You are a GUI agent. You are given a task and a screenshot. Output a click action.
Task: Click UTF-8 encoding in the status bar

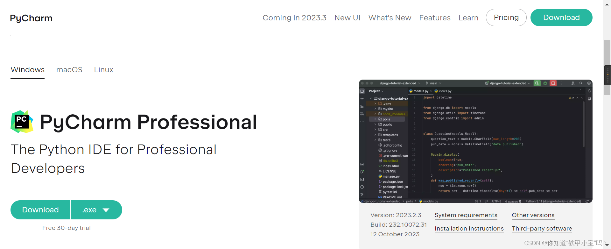pyautogui.click(x=496, y=201)
